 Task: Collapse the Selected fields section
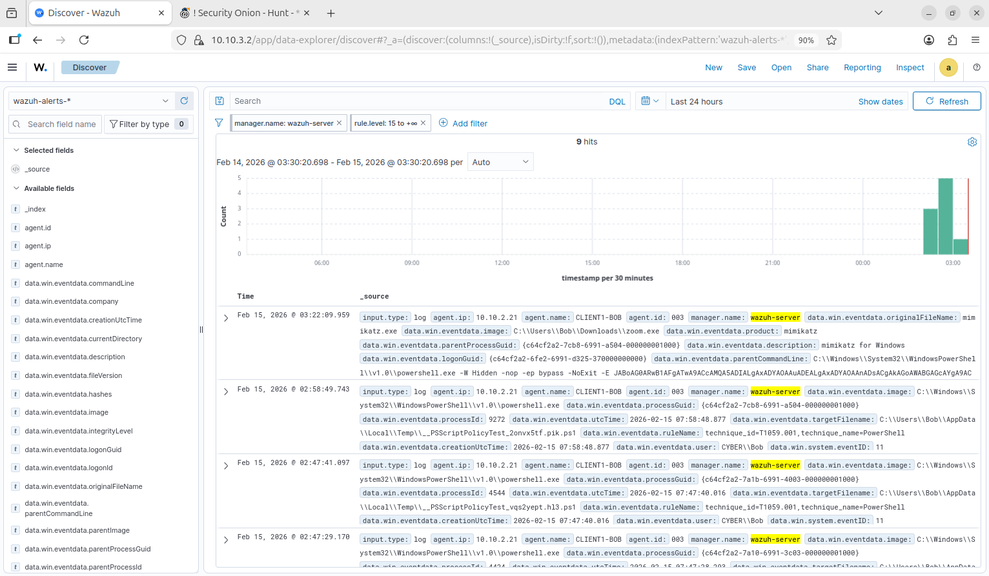point(16,150)
